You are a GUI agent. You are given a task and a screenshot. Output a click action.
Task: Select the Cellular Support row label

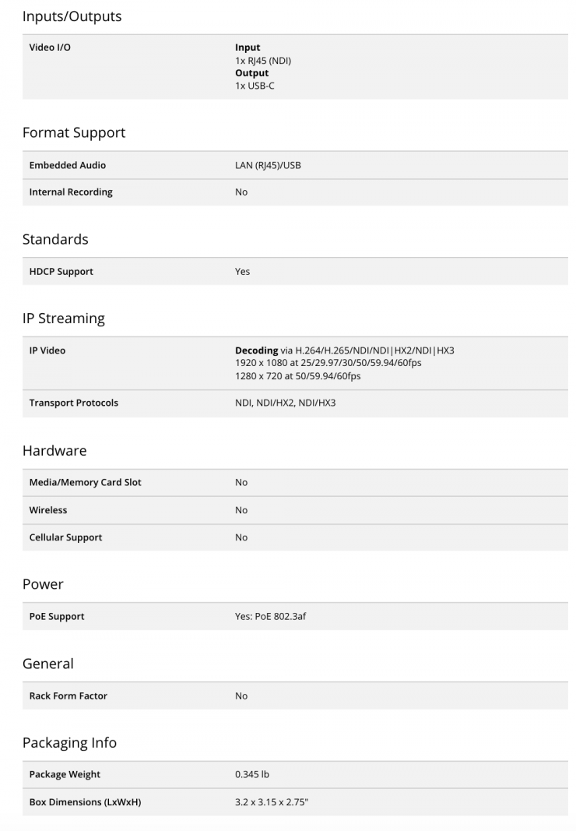[x=65, y=537]
